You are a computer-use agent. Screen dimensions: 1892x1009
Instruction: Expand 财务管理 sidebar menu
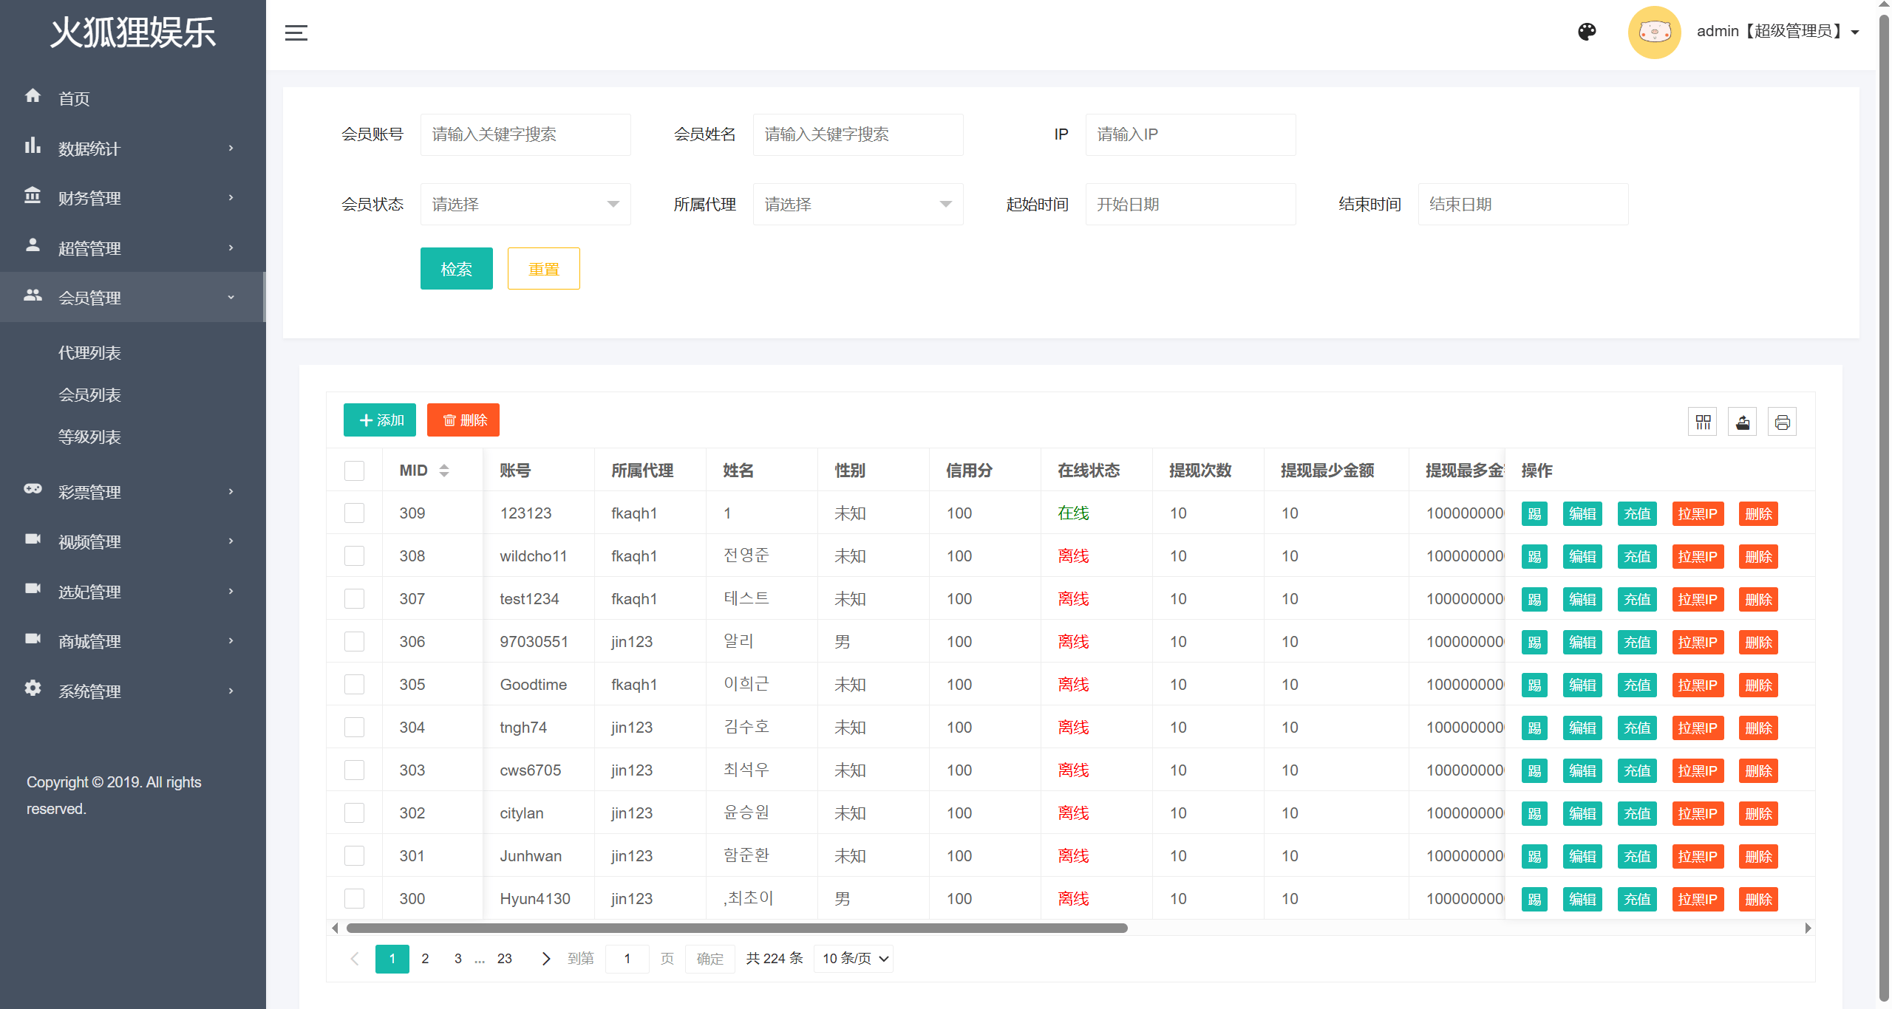coord(133,198)
